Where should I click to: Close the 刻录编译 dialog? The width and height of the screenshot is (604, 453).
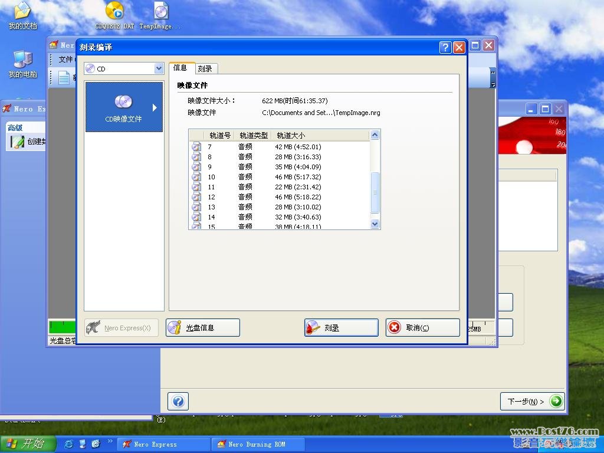(459, 47)
